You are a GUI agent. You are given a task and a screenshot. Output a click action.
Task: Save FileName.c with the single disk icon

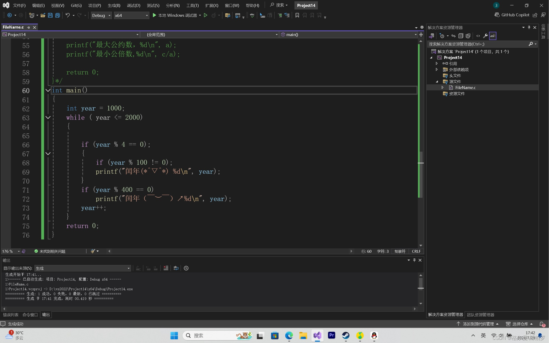tap(50, 15)
